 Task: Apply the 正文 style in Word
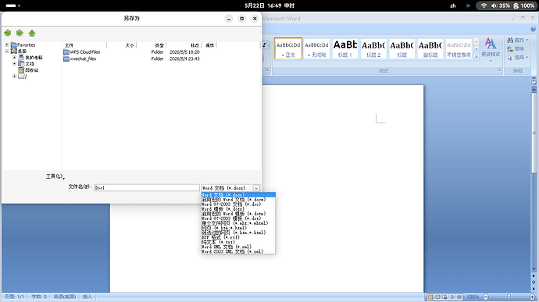coord(288,48)
